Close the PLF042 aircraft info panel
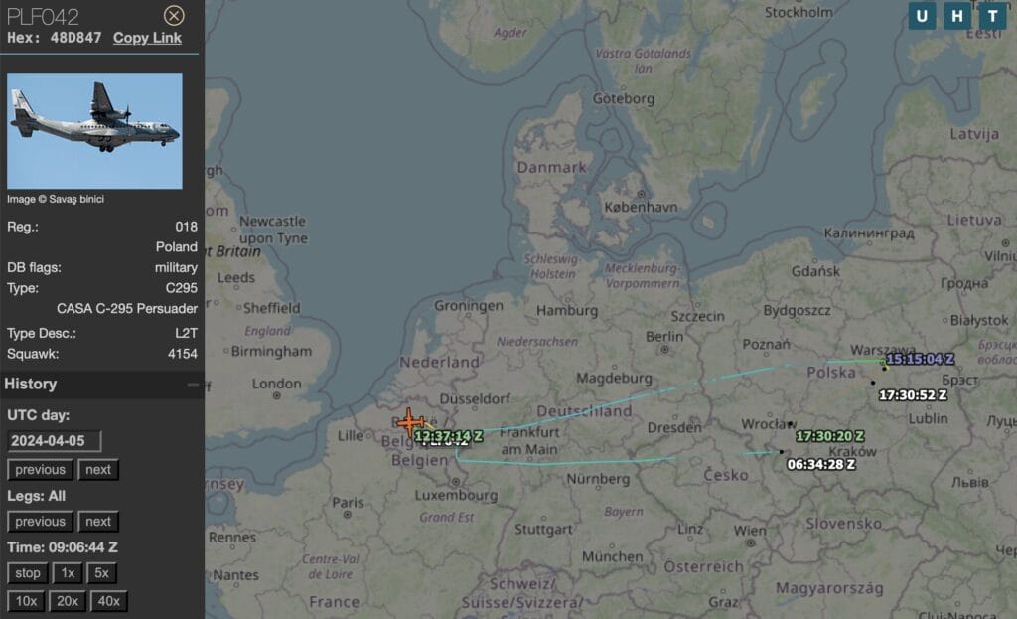Viewport: 1017px width, 619px height. tap(174, 16)
